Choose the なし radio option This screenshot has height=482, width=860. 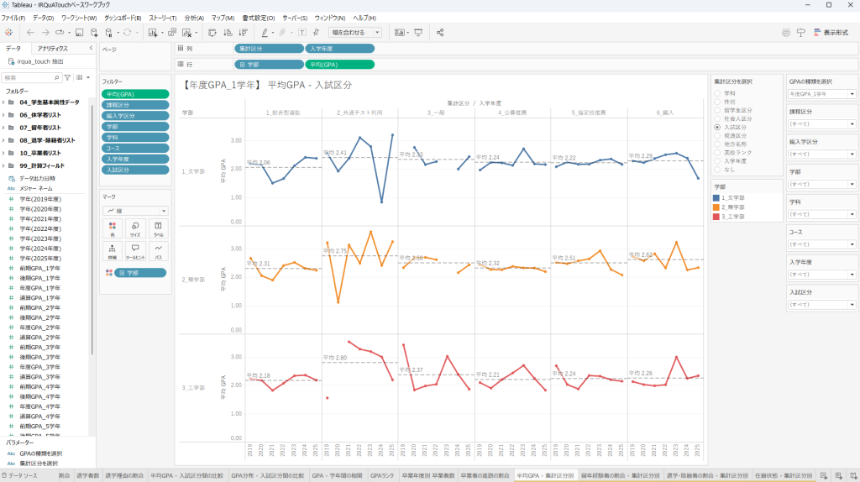(717, 170)
